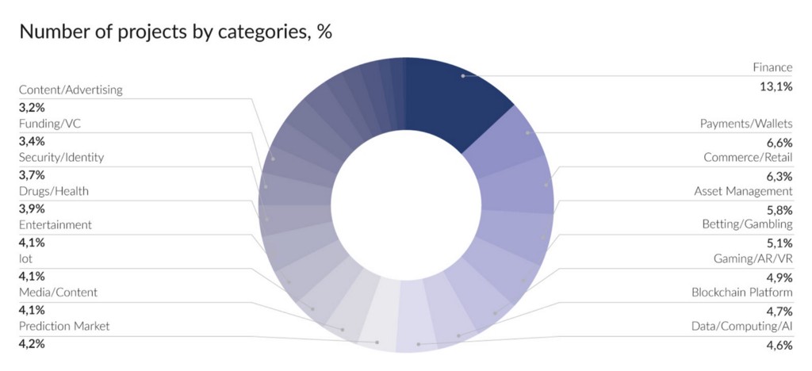812x371 pixels.
Task: Select the Betting/Gambling category label
Action: click(x=747, y=224)
